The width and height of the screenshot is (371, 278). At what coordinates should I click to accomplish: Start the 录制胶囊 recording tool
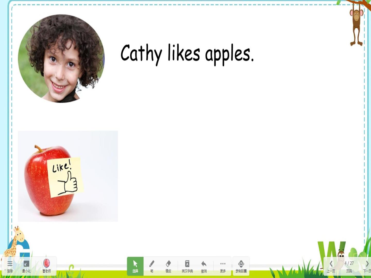click(241, 266)
